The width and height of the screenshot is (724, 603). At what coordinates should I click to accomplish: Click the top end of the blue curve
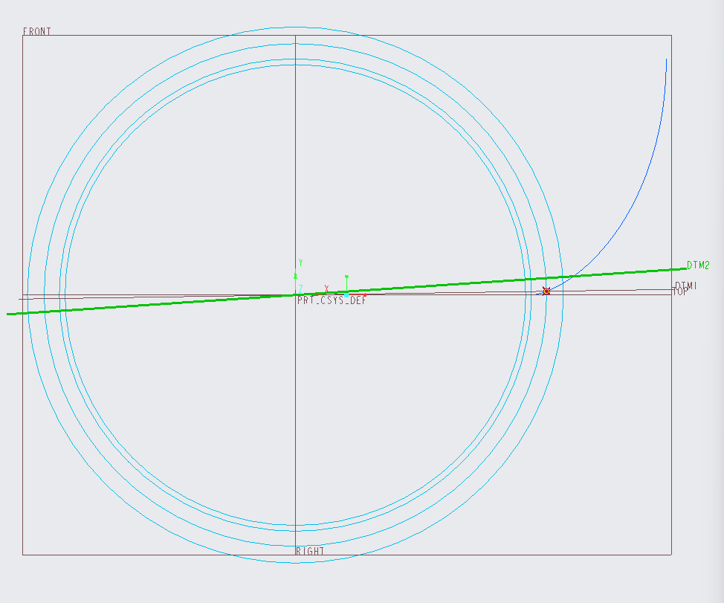666,59
